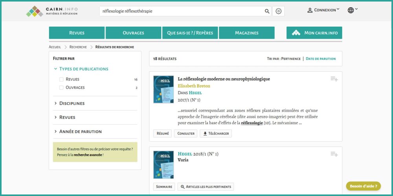Click Besoin d'aide ? help button

(364, 186)
